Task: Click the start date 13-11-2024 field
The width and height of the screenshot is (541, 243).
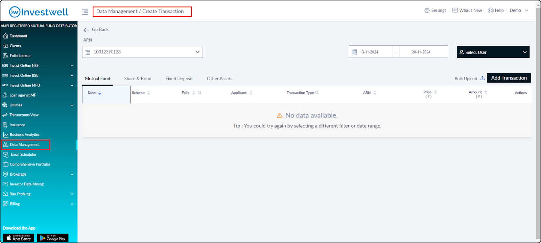Action: (369, 52)
